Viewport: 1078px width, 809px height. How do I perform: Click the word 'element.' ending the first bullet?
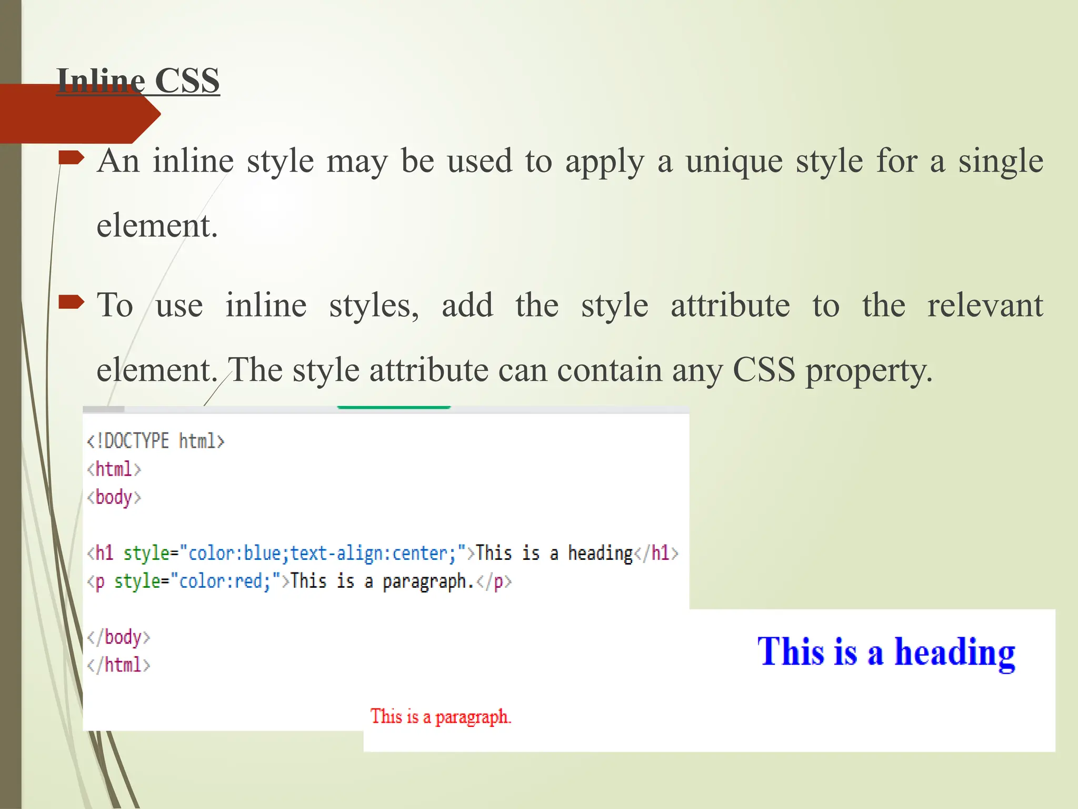tap(157, 225)
